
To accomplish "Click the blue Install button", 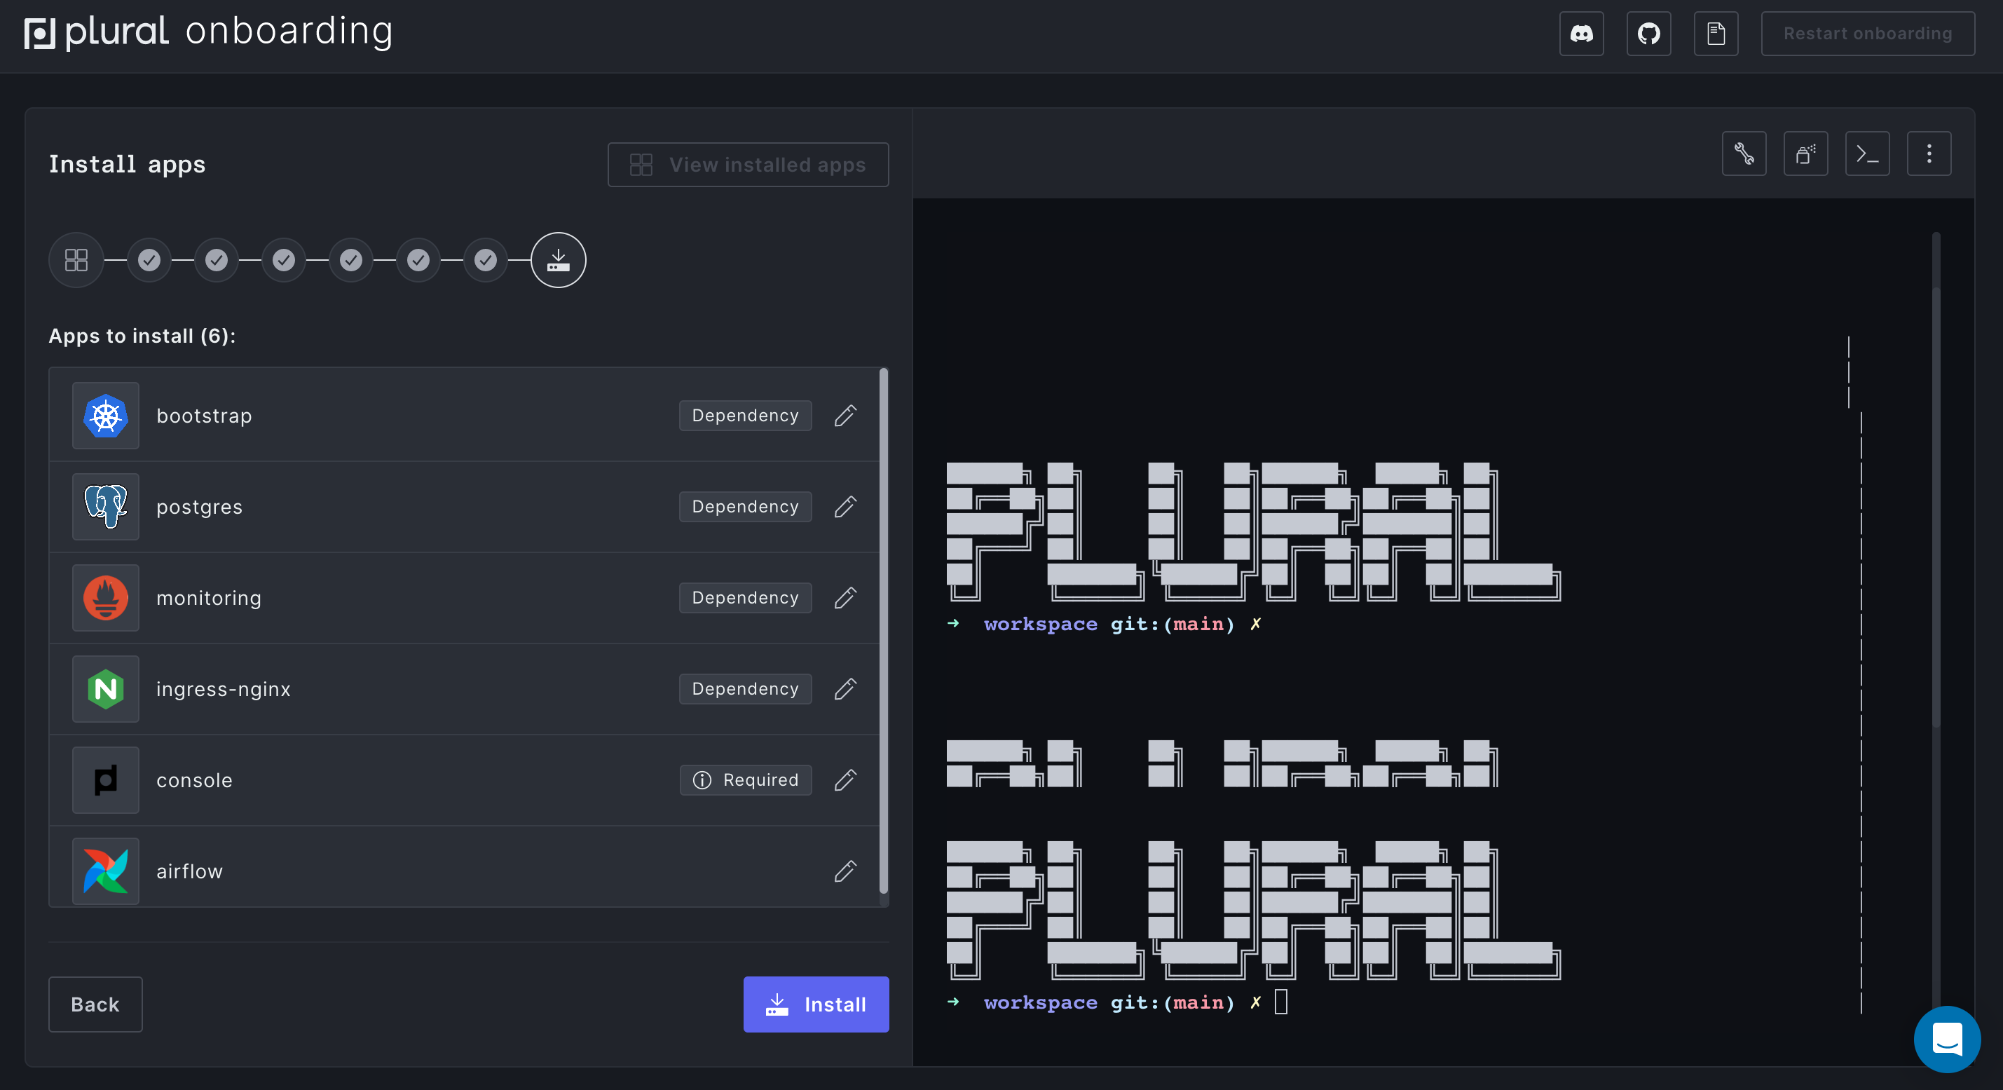I will [816, 1004].
